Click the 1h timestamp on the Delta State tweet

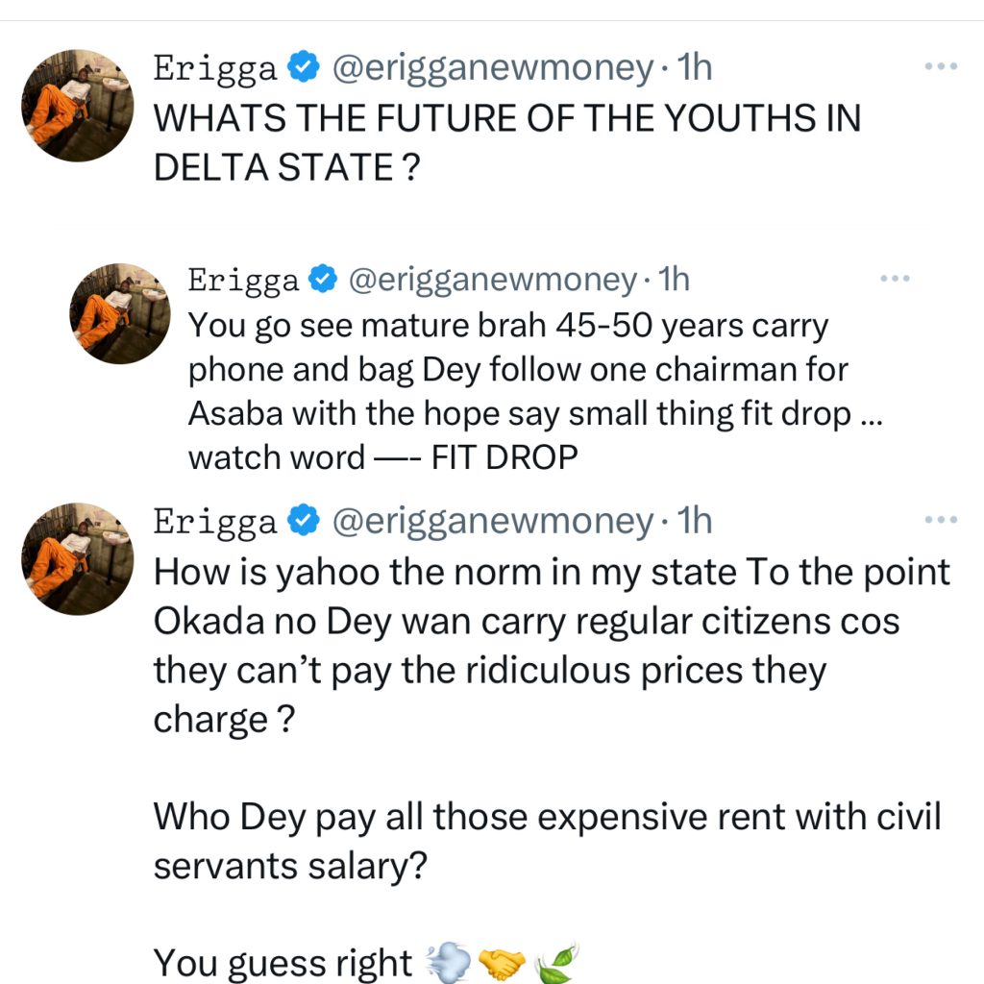[x=694, y=68]
